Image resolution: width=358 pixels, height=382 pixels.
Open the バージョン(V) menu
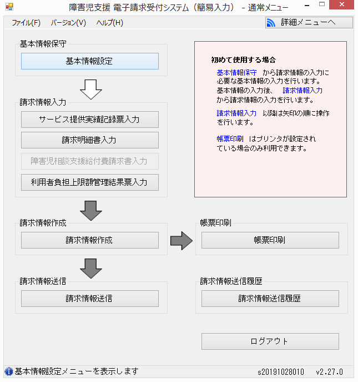coord(68,23)
